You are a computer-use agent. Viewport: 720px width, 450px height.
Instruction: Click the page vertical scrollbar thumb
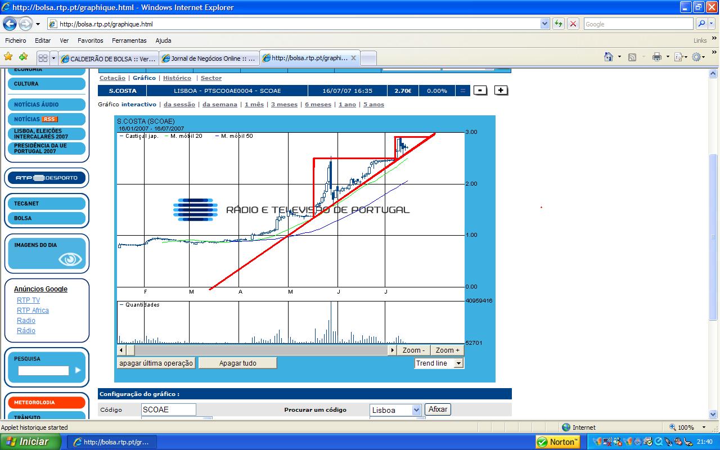point(713,236)
